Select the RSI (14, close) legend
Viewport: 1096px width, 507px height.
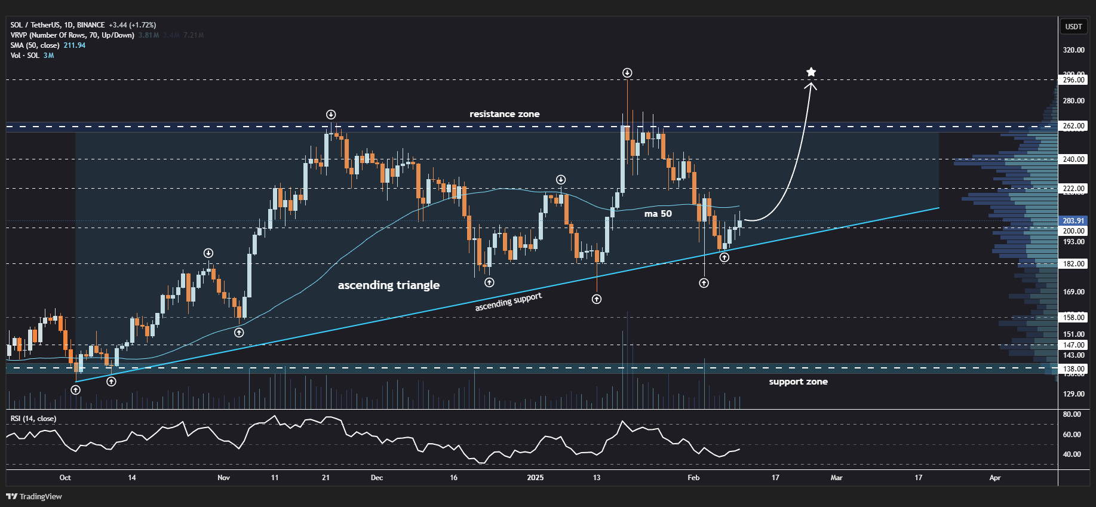pyautogui.click(x=33, y=419)
